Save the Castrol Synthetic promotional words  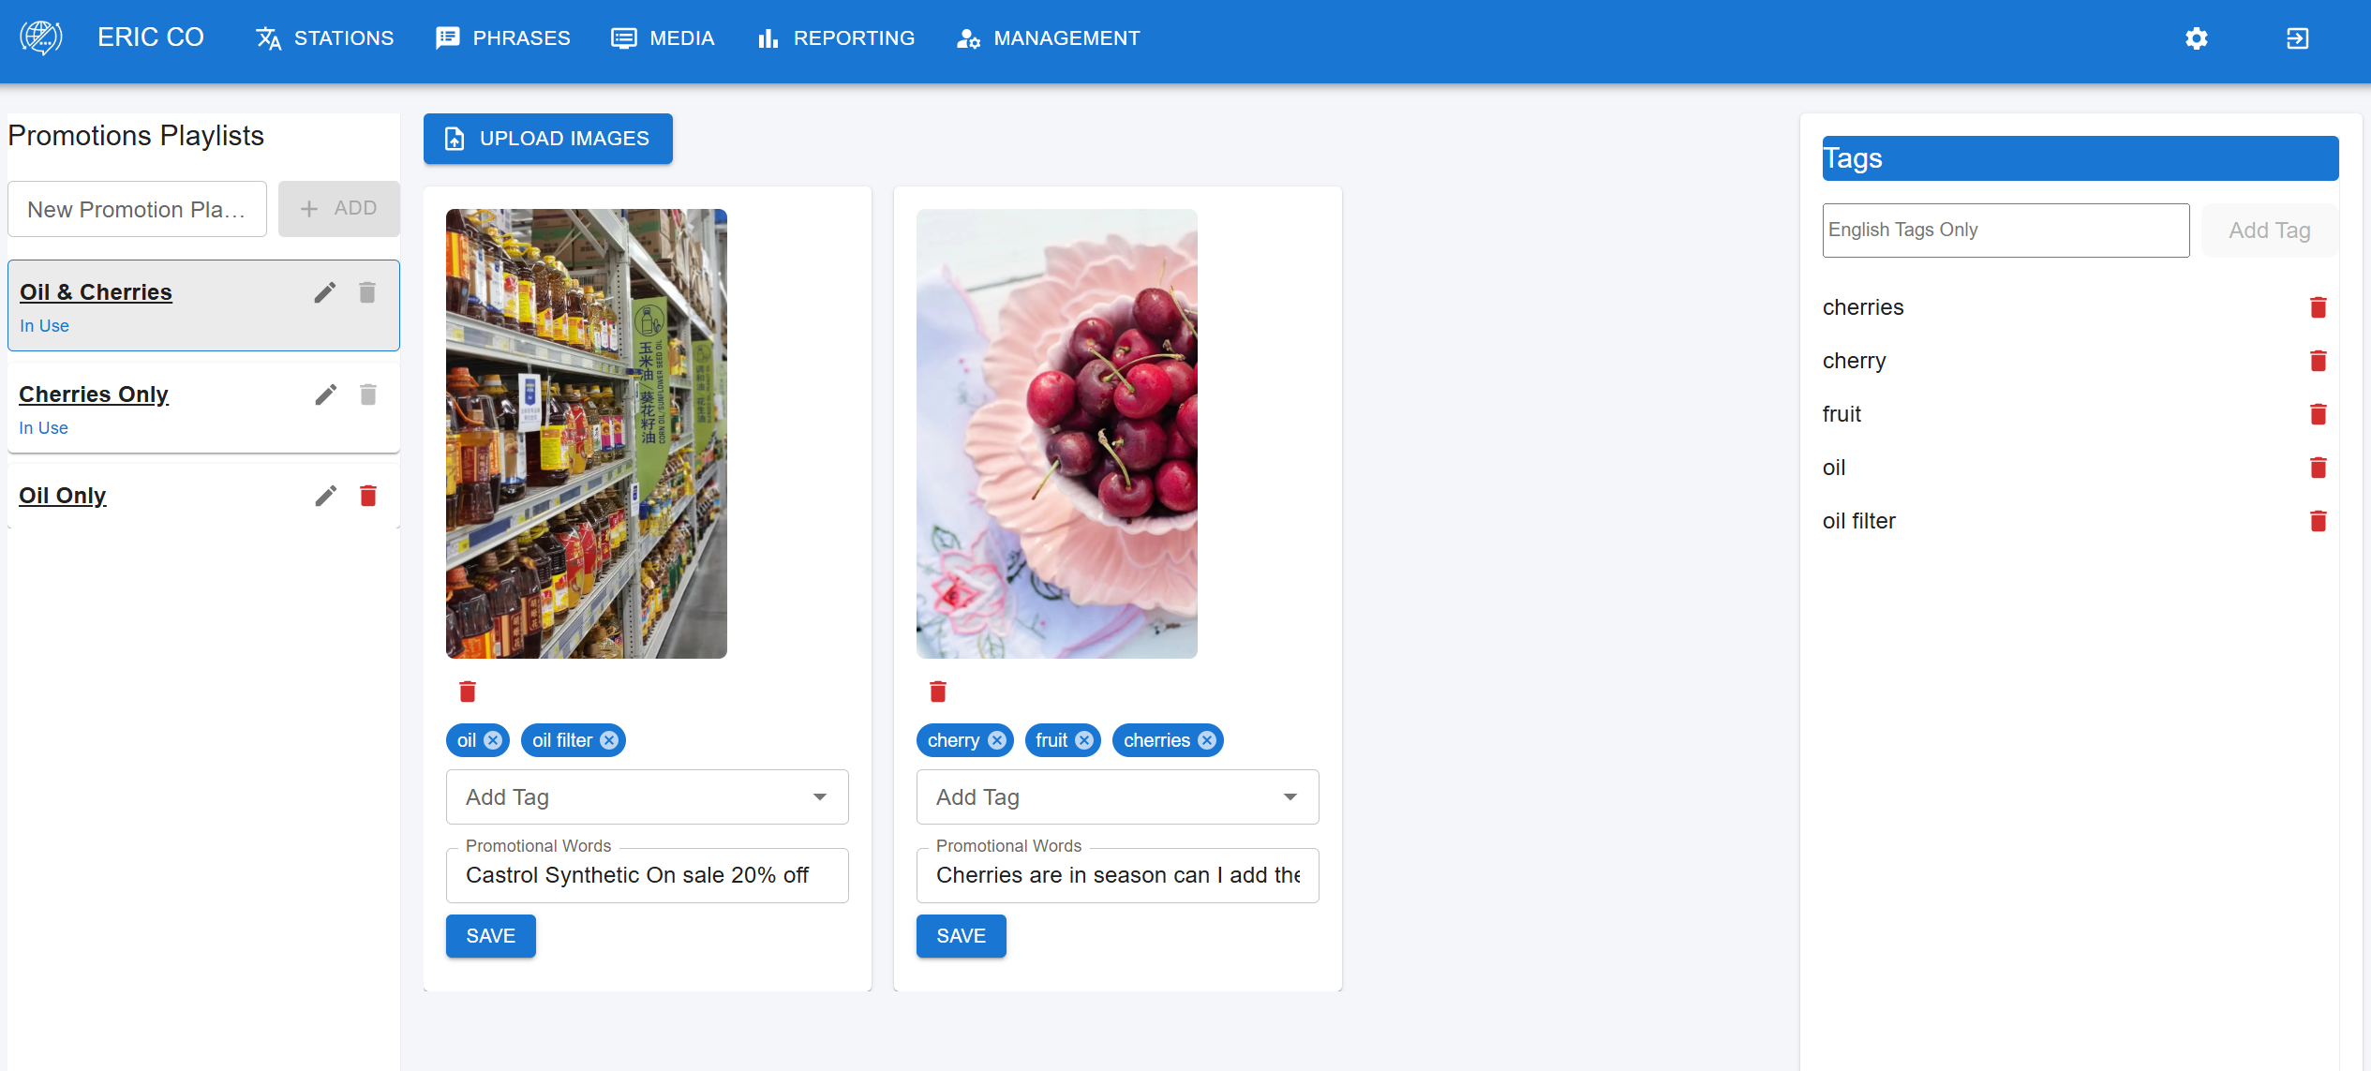(490, 936)
